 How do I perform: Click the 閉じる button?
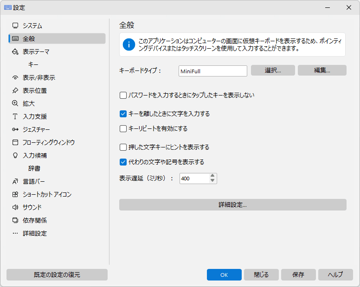[x=261, y=274]
